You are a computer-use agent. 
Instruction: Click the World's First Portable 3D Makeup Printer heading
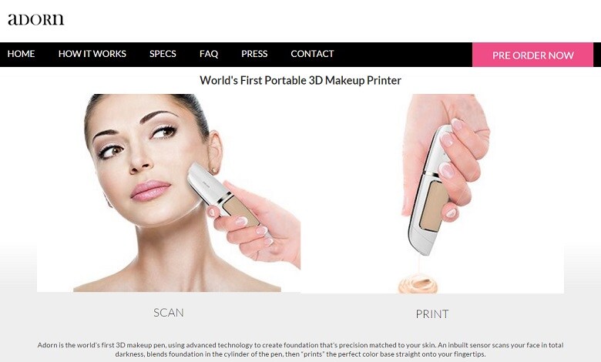click(300, 80)
